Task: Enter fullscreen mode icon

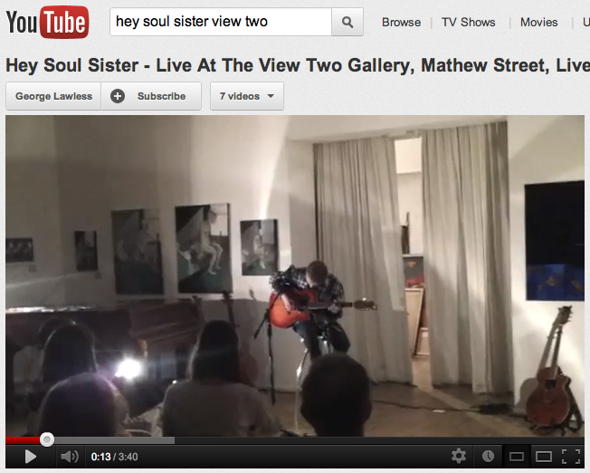Action: pyautogui.click(x=571, y=457)
